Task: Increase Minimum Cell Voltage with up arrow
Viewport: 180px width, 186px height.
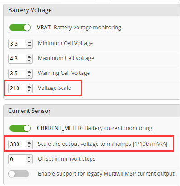Action: tap(29, 42)
